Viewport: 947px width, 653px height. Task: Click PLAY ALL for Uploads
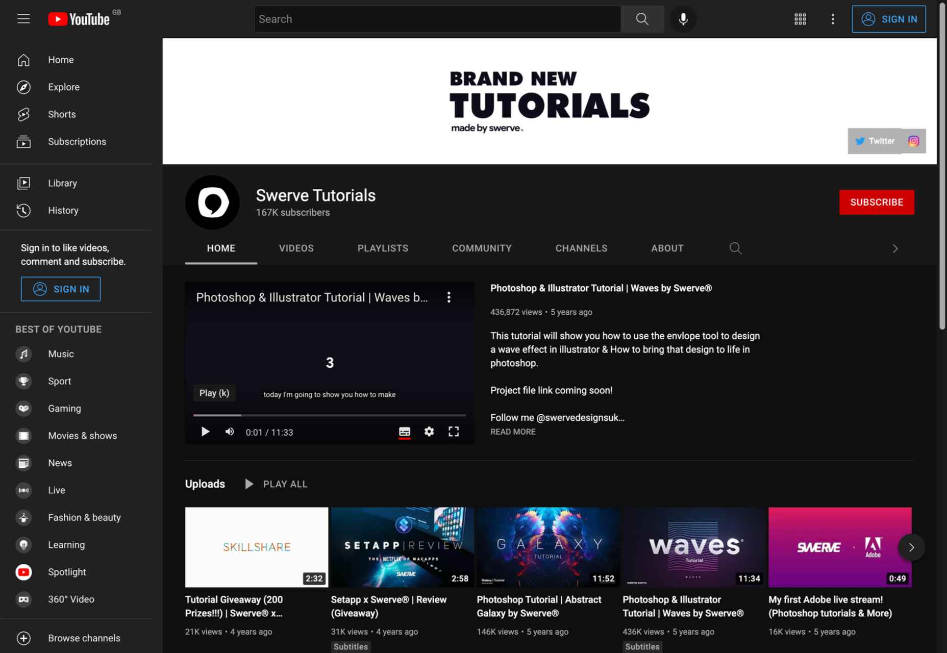pyautogui.click(x=276, y=484)
